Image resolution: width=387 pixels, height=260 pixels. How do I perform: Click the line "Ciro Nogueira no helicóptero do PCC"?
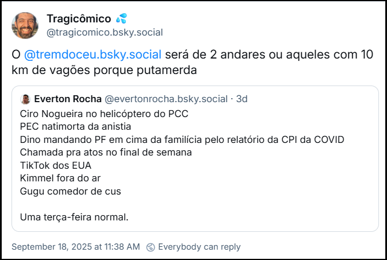tap(104, 114)
